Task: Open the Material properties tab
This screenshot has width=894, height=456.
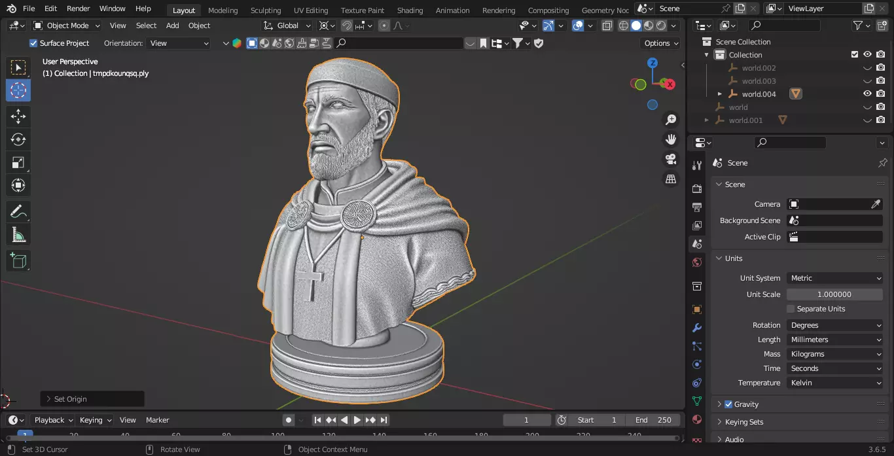Action: (x=697, y=419)
